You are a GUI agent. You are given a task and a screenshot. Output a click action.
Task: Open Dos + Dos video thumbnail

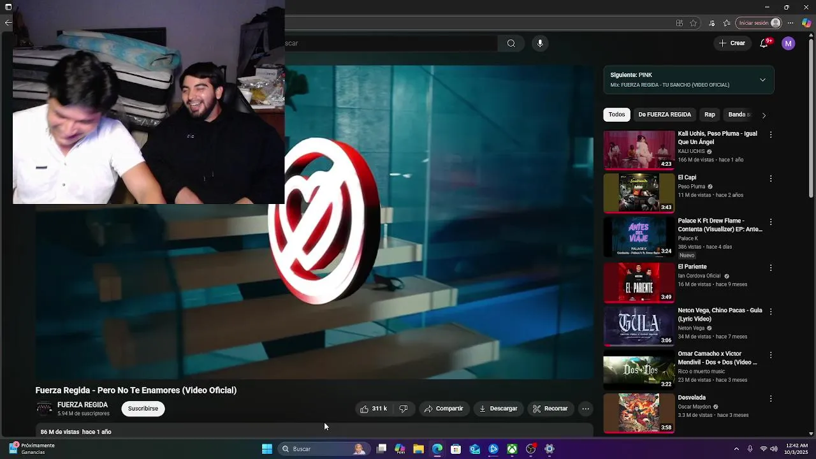coord(639,370)
